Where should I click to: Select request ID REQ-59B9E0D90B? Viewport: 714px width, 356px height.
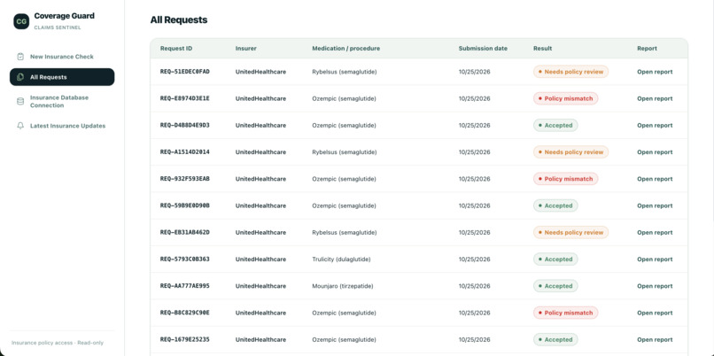pos(185,205)
